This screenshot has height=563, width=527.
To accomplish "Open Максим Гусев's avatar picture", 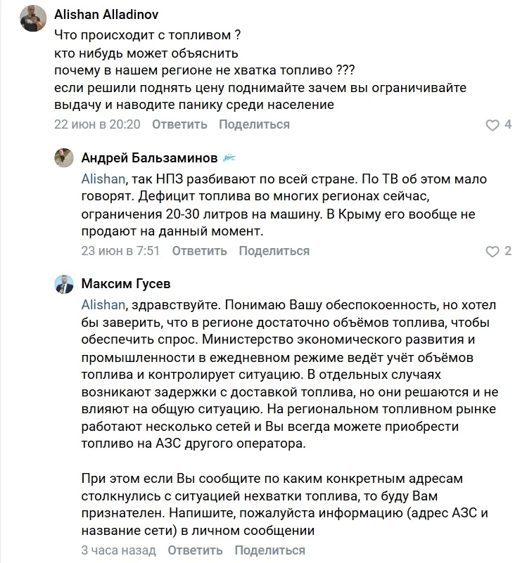I will 64,285.
